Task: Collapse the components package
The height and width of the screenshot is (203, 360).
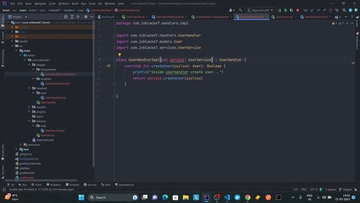Action: tap(33, 69)
